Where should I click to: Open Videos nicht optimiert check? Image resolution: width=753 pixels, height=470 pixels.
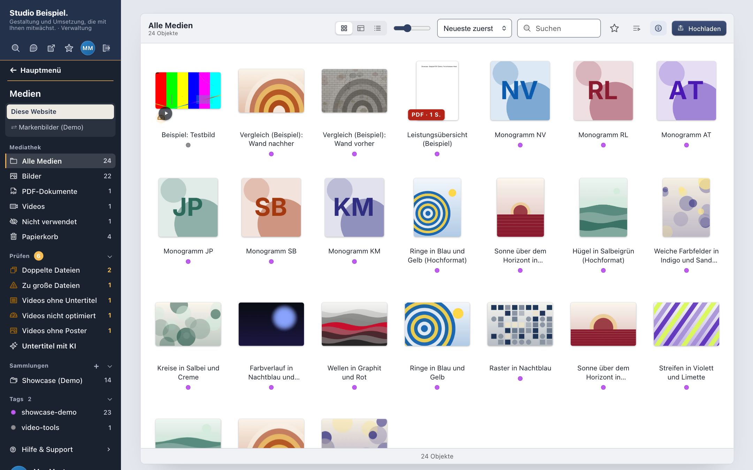pos(60,316)
